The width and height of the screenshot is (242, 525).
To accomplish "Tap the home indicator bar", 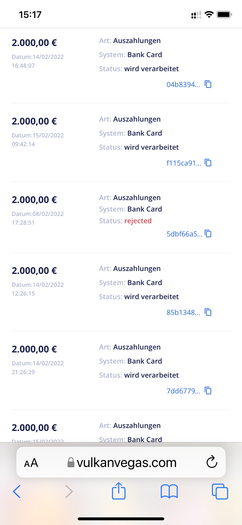I will coord(121,519).
